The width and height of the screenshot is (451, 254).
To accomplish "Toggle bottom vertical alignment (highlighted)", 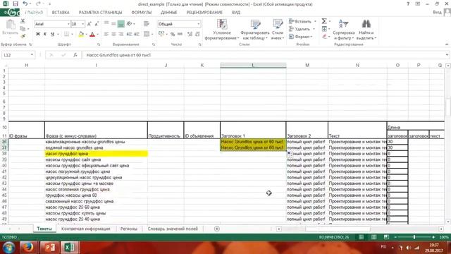I will click(121, 24).
